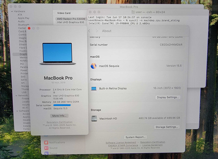
Task: Go back using the About back arrow
Action: (x=89, y=31)
